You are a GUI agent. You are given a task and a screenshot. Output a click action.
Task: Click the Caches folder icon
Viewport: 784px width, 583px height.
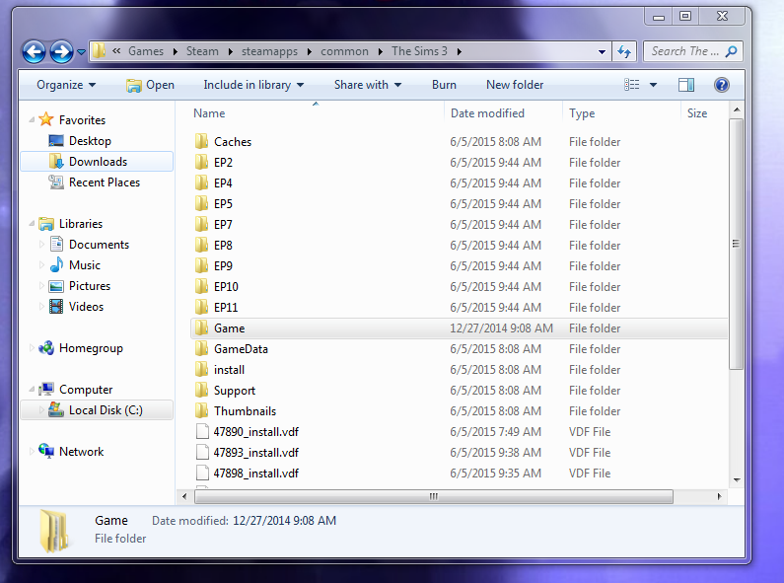[x=201, y=141]
